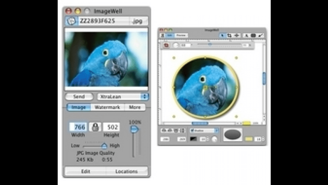Click the ZZ2893F625 filename field
Screen dimensions: 328x185
tap(103, 21)
